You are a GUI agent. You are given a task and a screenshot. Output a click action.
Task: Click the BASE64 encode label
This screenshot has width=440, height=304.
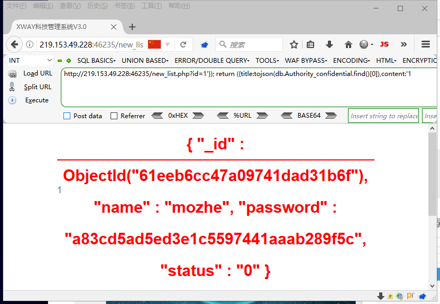point(309,116)
